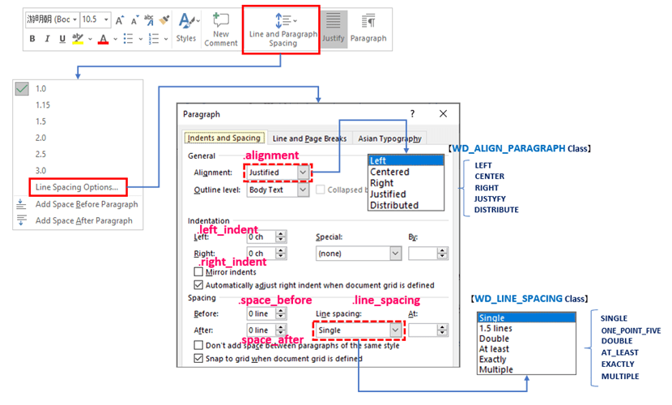672x405 pixels.
Task: Open Line and Paragraph Spacing menu
Action: click(x=283, y=29)
